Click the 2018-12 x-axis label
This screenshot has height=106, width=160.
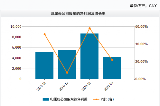[x=41, y=86]
